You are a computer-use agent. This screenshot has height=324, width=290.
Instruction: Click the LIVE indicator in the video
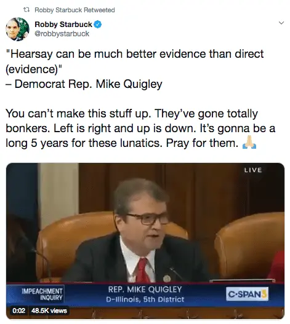pos(253,170)
